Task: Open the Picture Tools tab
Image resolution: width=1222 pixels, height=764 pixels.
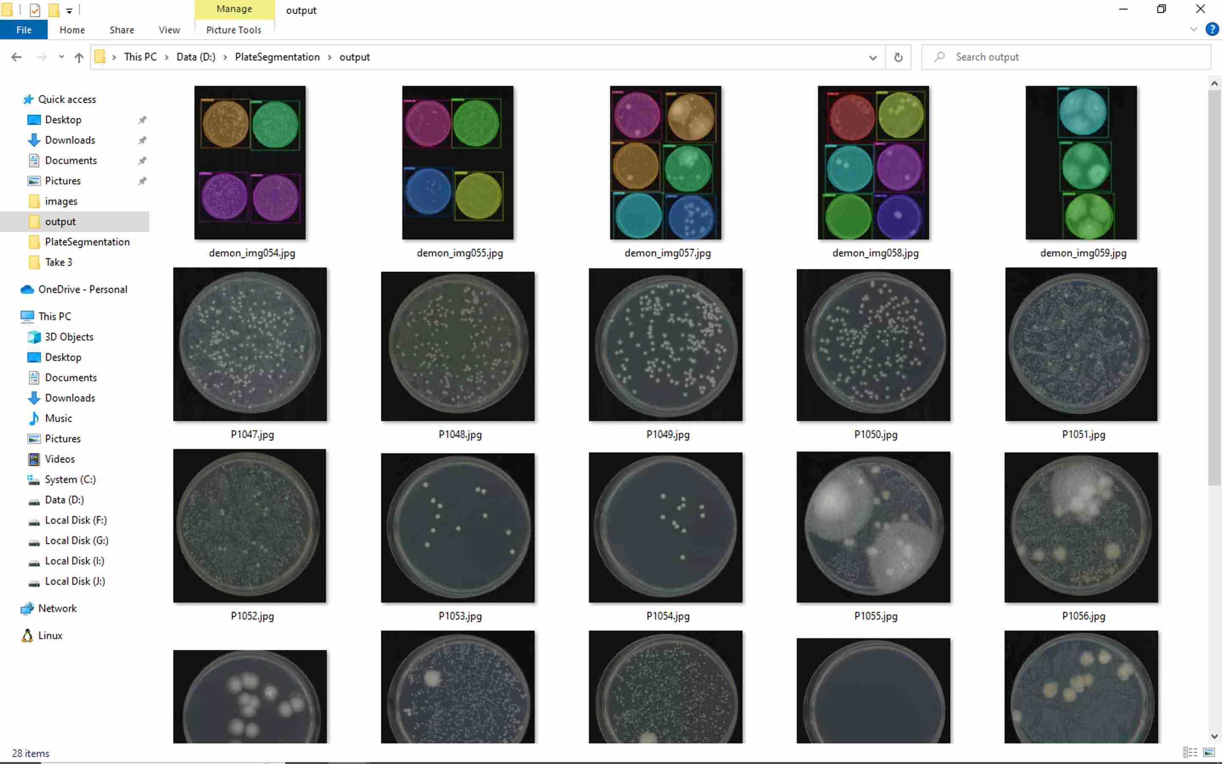Action: coord(234,30)
